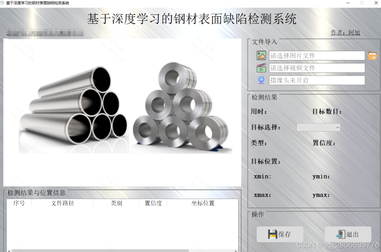Click the application icon in the title bar

pyautogui.click(x=3, y=3)
